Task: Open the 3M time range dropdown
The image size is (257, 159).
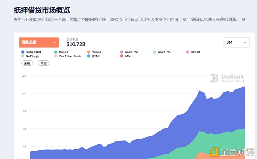Action: (x=236, y=42)
